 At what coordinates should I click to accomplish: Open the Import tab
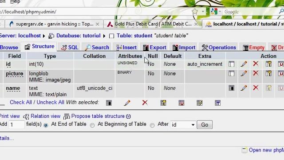coord(184,48)
